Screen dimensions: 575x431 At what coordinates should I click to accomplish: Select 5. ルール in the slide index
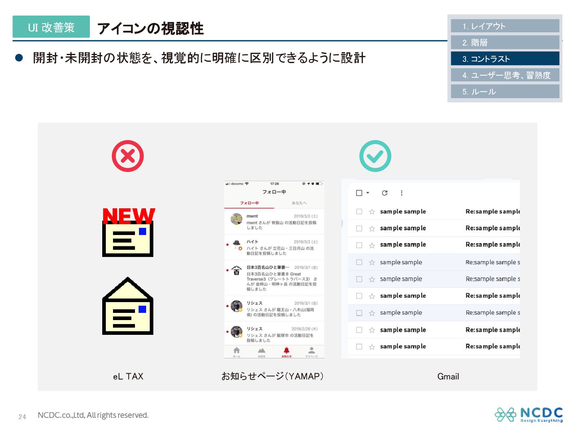505,91
